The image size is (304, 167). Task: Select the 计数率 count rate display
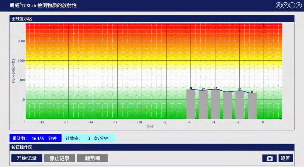[x=89, y=138]
